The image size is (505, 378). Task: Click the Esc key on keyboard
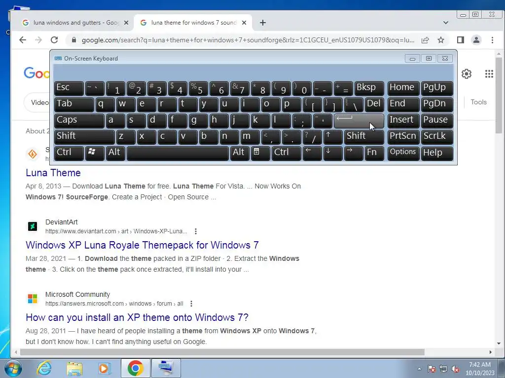tap(69, 88)
